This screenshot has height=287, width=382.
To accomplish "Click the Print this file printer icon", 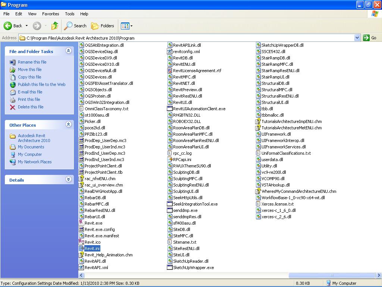I will [13, 99].
